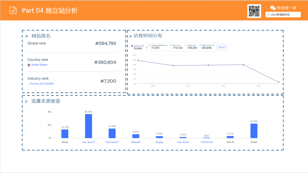Click the VS badge between site legends
The image size is (308, 173).
tap(147, 47)
